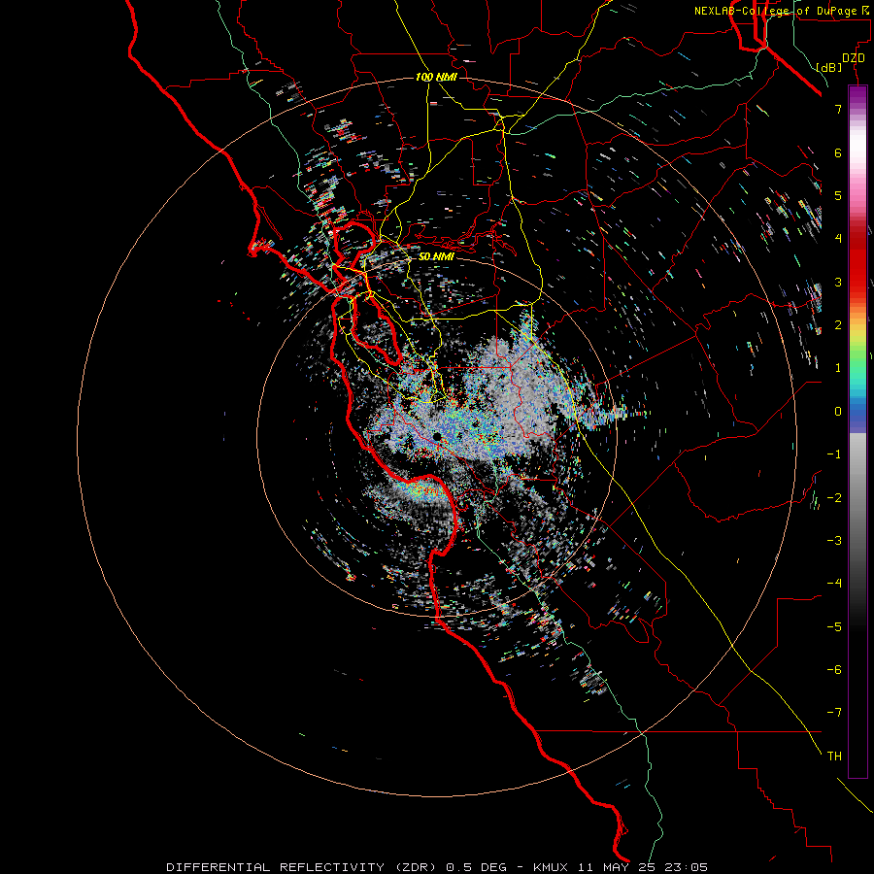The image size is (874, 874).
Task: Select the 4 tick label on the scale
Action: pos(838,239)
